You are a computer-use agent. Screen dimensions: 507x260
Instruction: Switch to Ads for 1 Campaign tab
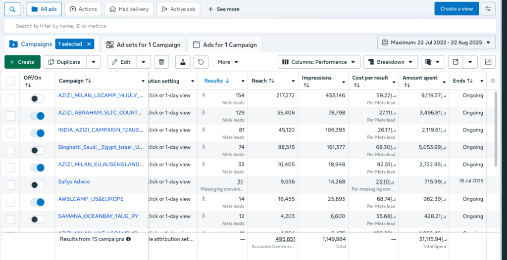(225, 44)
